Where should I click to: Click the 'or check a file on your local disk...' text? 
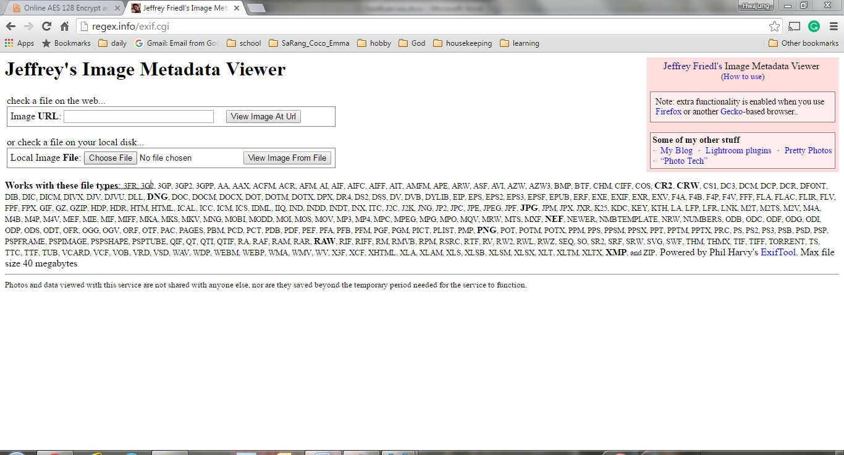[x=75, y=142]
